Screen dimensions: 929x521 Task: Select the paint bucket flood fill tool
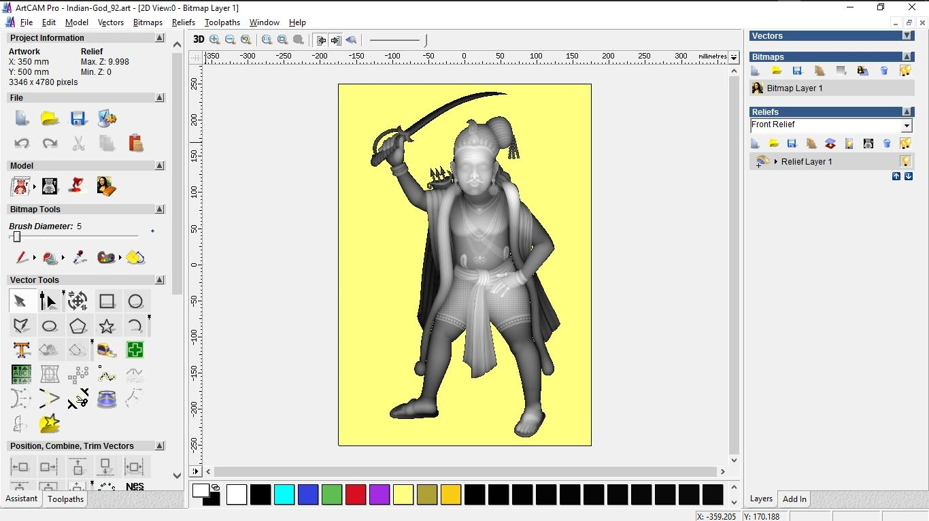pos(50,258)
